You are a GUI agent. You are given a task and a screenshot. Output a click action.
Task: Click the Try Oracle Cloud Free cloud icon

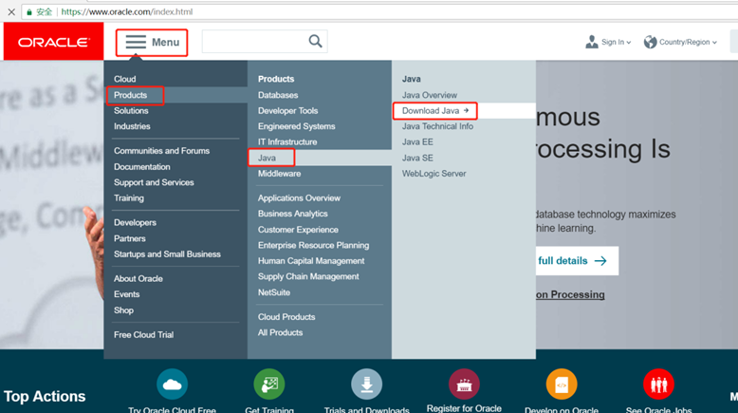pyautogui.click(x=173, y=385)
